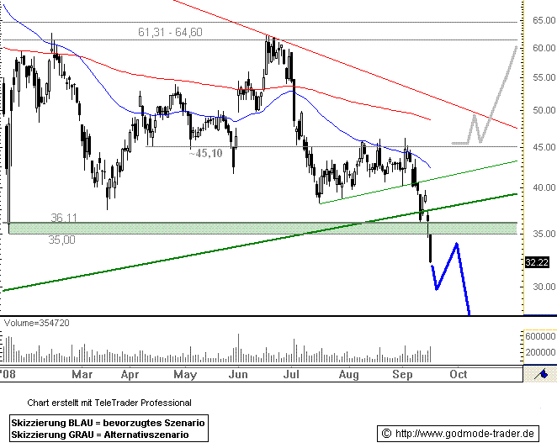This screenshot has width=557, height=448.
Task: Click the 55.00 price axis label
Action: pyautogui.click(x=544, y=77)
